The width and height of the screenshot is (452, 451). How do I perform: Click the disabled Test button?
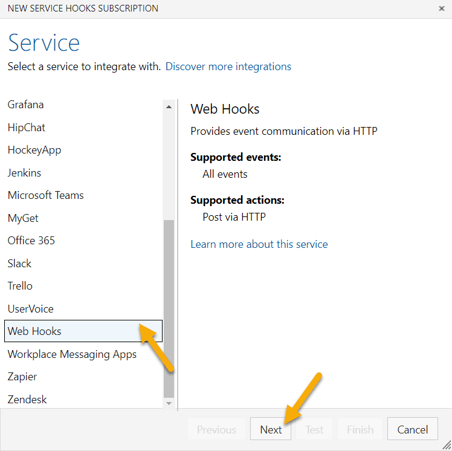coord(314,429)
